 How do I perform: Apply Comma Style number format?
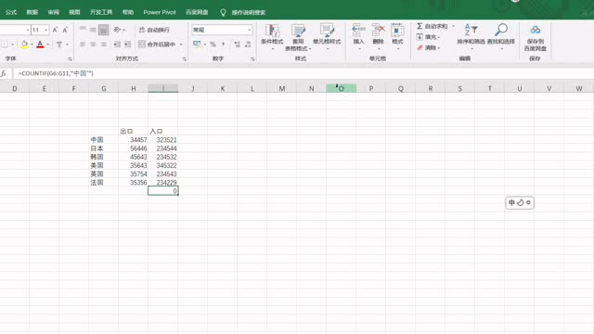[224, 45]
